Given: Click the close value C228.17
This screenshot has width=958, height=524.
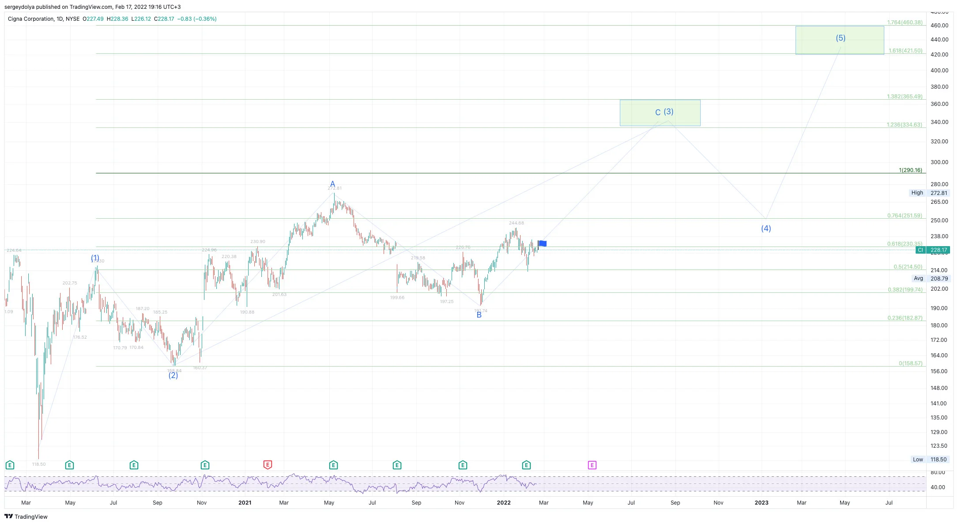Looking at the screenshot, I should point(164,19).
